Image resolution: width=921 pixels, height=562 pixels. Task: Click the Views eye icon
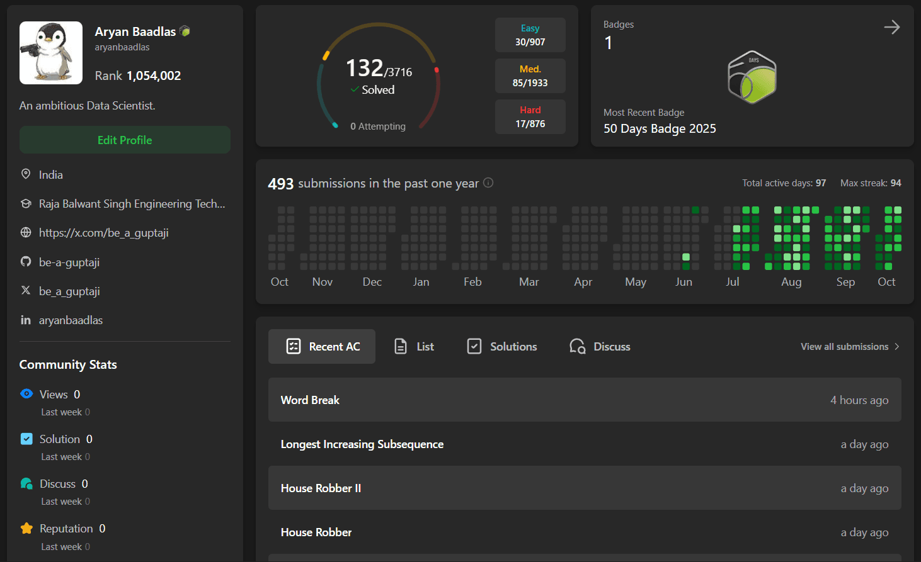click(x=26, y=394)
